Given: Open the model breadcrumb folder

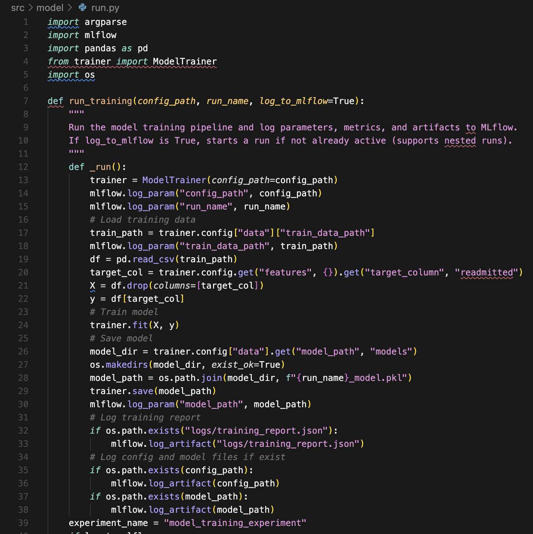Looking at the screenshot, I should click(x=50, y=8).
